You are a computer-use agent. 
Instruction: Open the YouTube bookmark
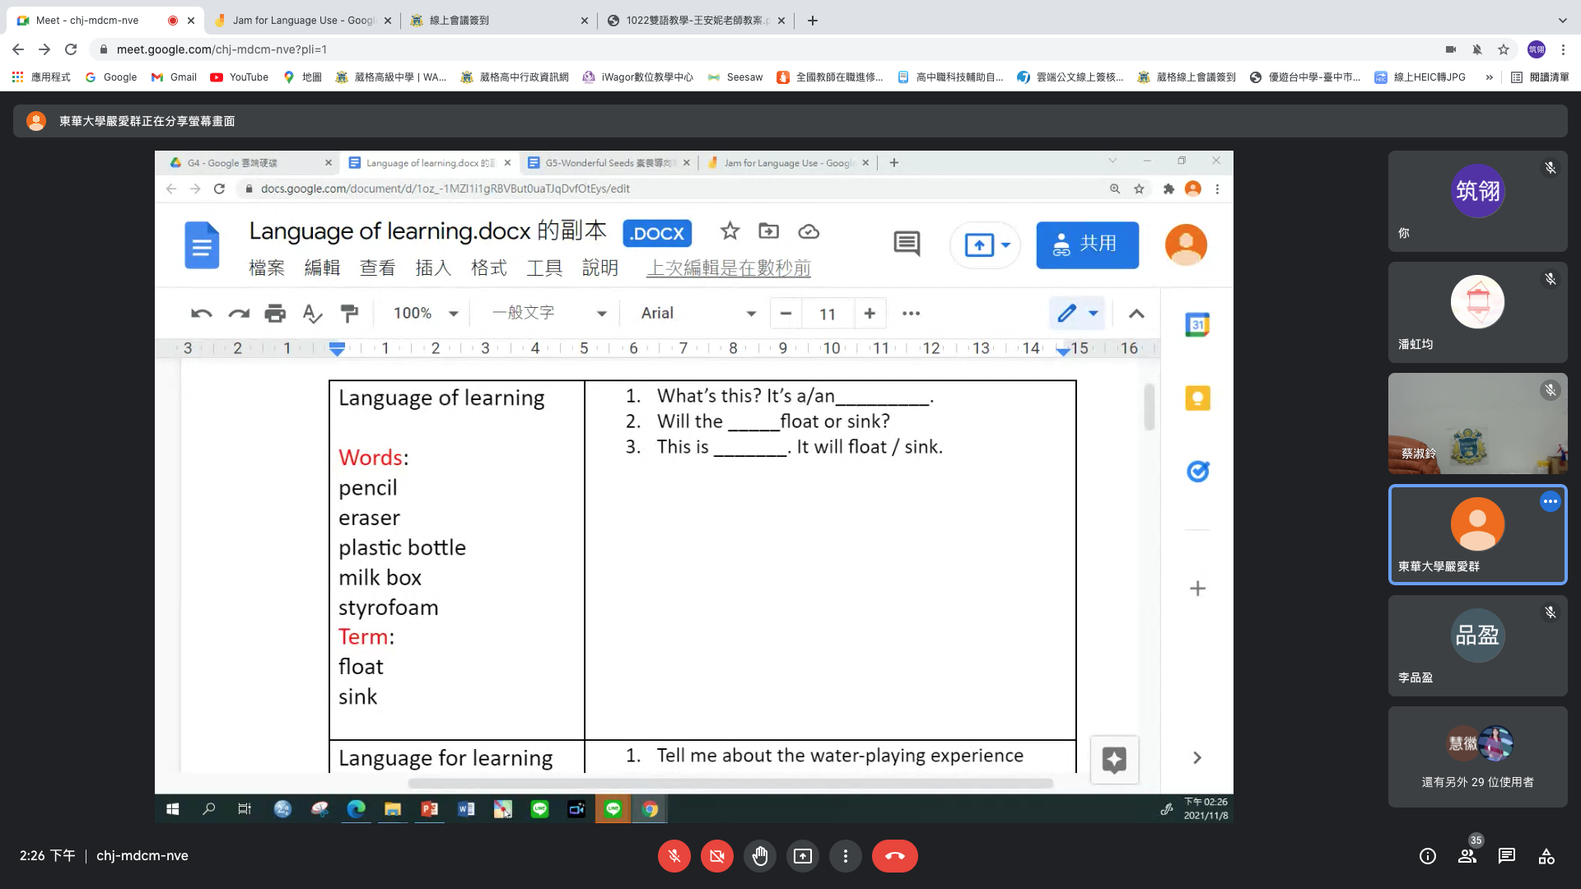tap(240, 77)
